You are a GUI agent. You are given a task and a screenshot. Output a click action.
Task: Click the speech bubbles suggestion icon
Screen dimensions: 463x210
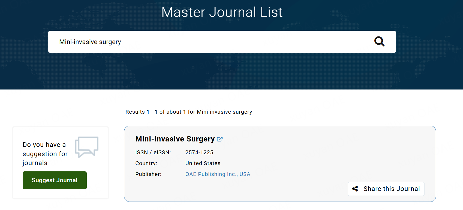(x=87, y=147)
